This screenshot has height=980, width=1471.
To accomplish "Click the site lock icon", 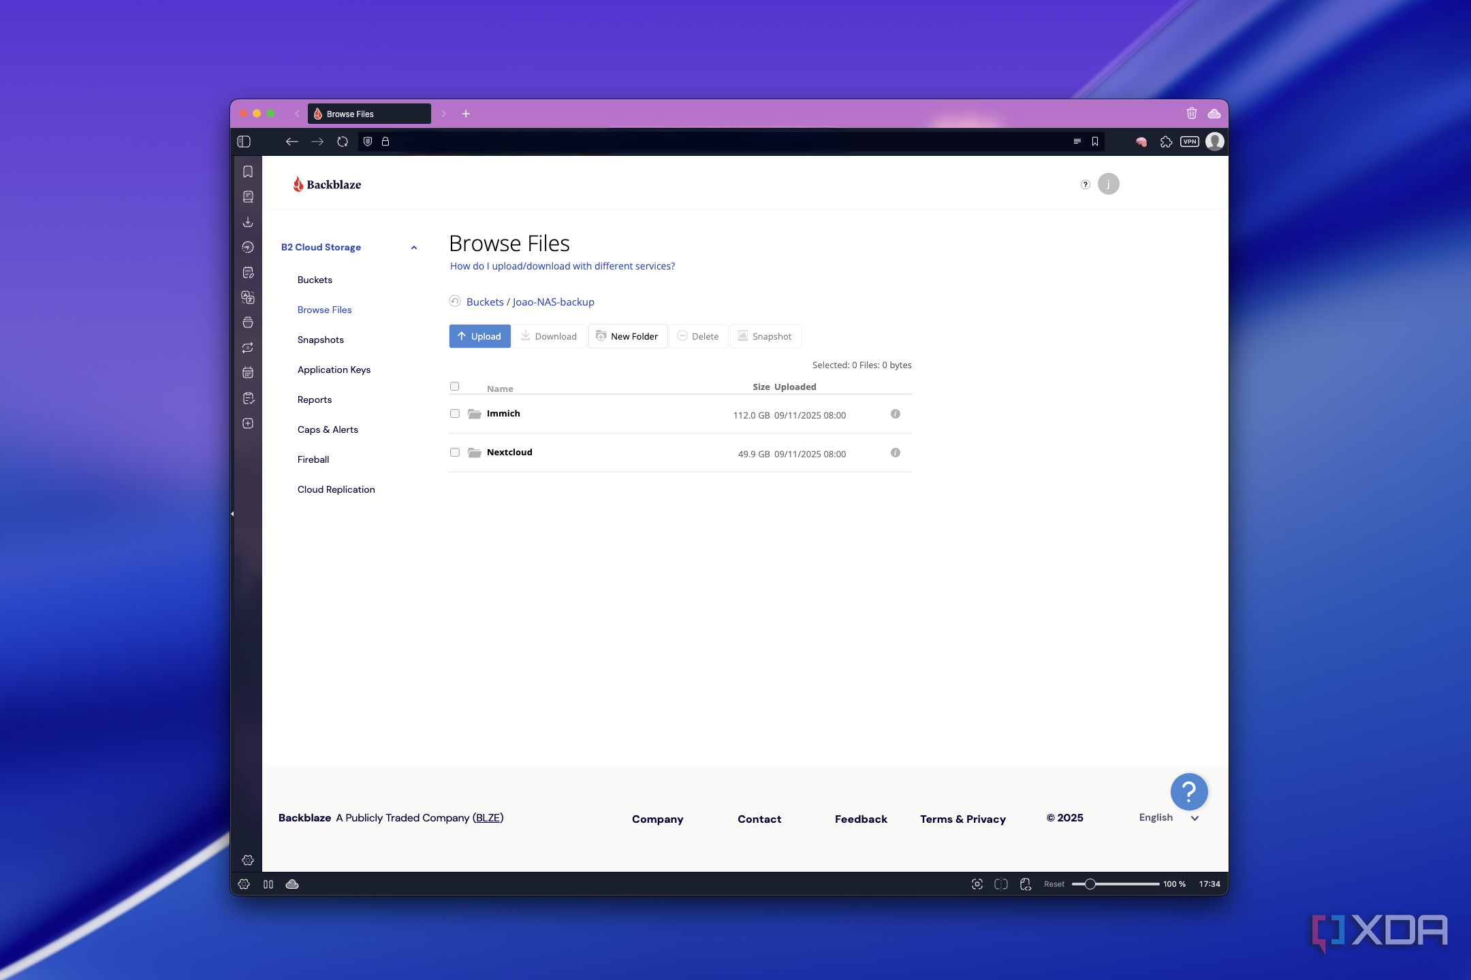I will click(385, 142).
